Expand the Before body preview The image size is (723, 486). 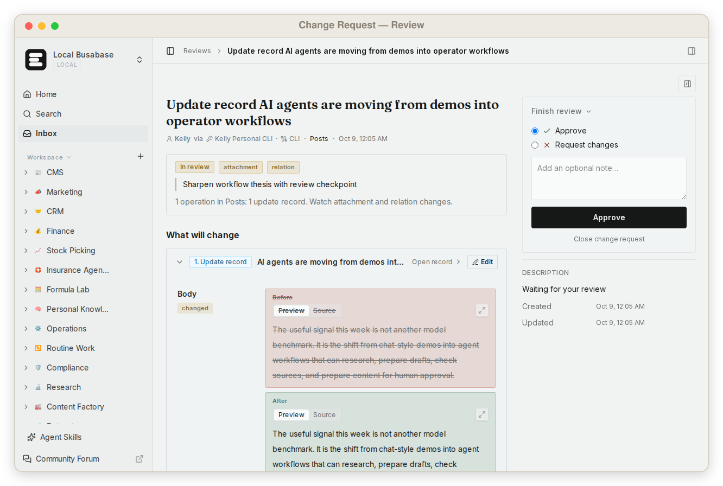pyautogui.click(x=481, y=310)
